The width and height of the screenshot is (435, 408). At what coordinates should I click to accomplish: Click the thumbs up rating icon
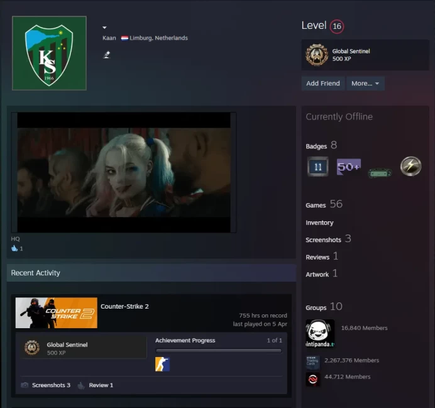pos(14,248)
